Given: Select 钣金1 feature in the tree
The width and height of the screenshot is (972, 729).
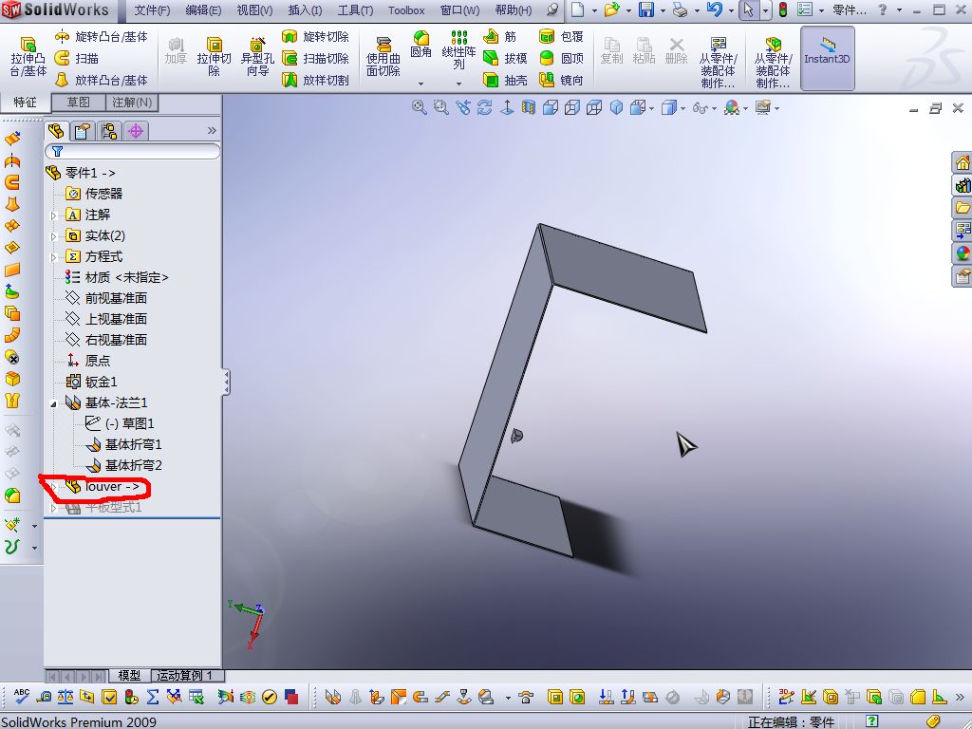Looking at the screenshot, I should [91, 382].
